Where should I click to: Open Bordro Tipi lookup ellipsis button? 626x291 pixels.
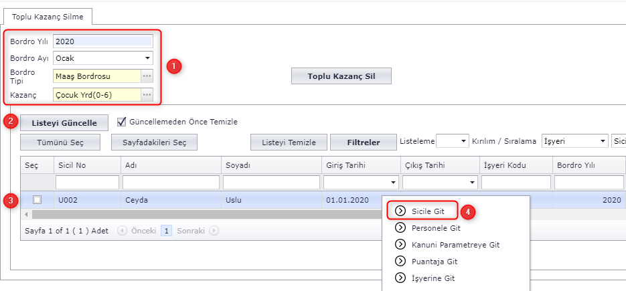pos(147,76)
